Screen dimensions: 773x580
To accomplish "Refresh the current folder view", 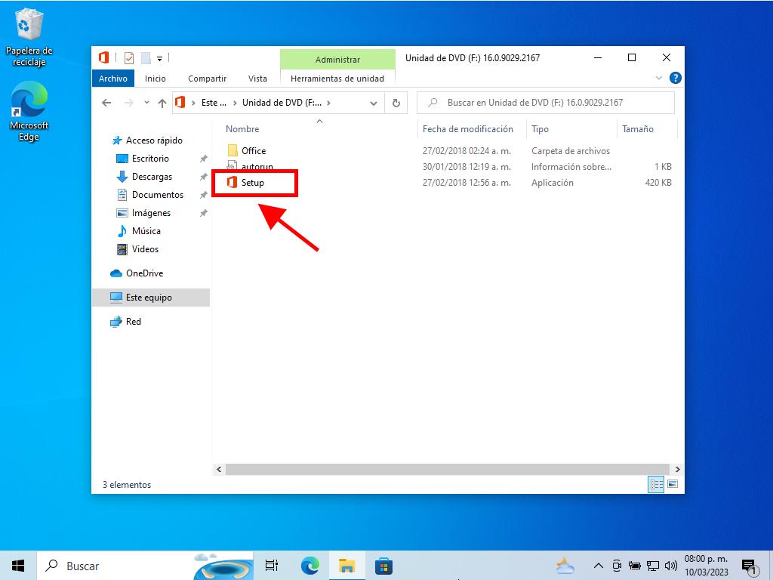I will pos(396,103).
